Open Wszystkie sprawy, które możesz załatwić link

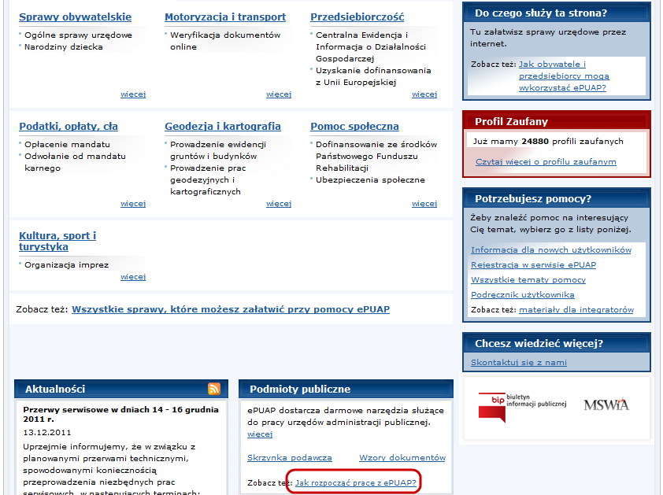click(x=231, y=309)
